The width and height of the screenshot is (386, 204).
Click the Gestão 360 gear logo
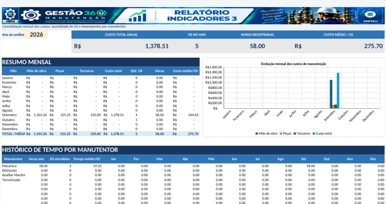point(31,15)
